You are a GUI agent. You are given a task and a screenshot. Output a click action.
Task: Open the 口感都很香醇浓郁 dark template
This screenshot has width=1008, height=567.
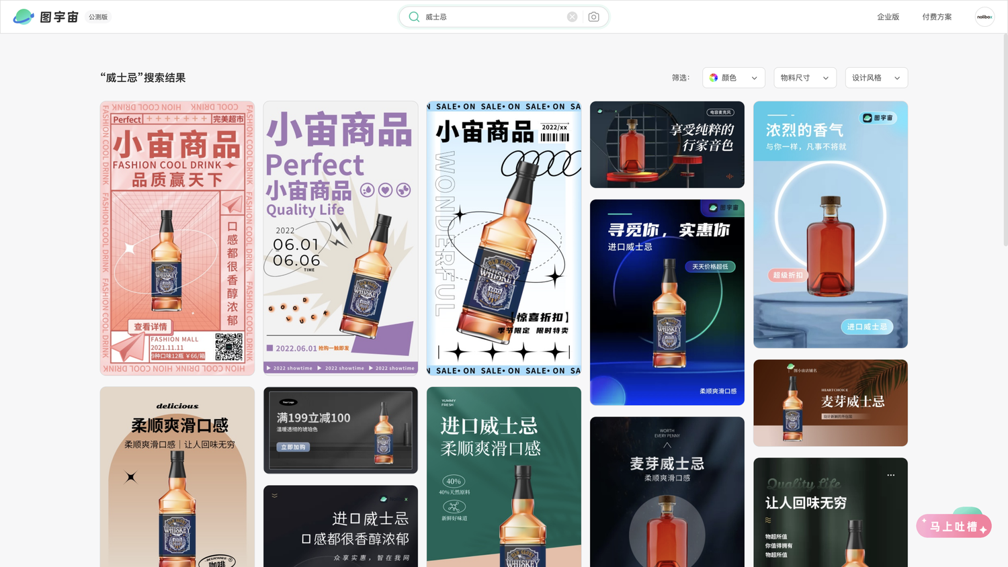click(341, 526)
